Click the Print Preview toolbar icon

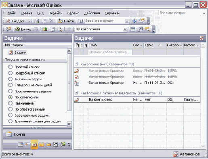60,29
